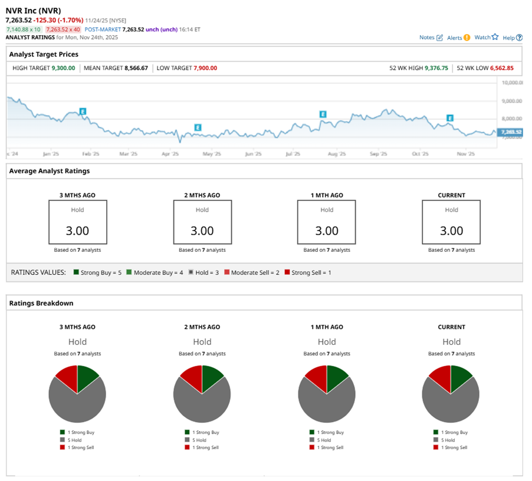Select the earnings E marker near October
The width and height of the screenshot is (532, 481).
point(450,118)
